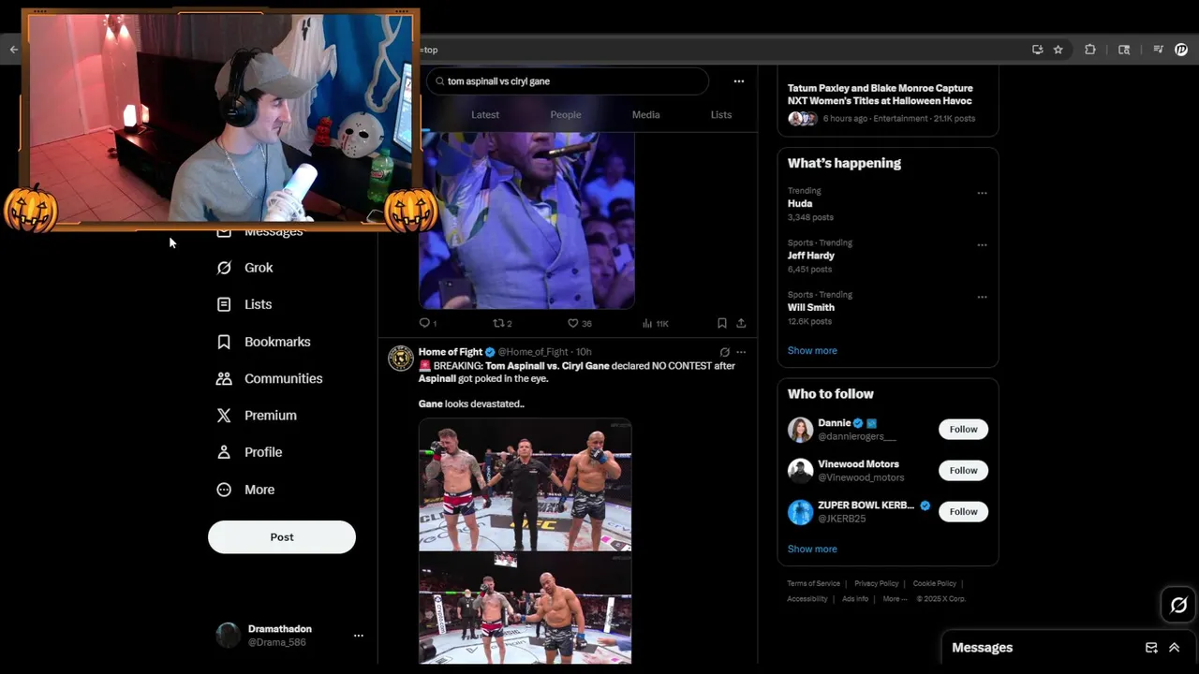Click the search magnifier icon
This screenshot has height=674, width=1199.
coord(439,81)
